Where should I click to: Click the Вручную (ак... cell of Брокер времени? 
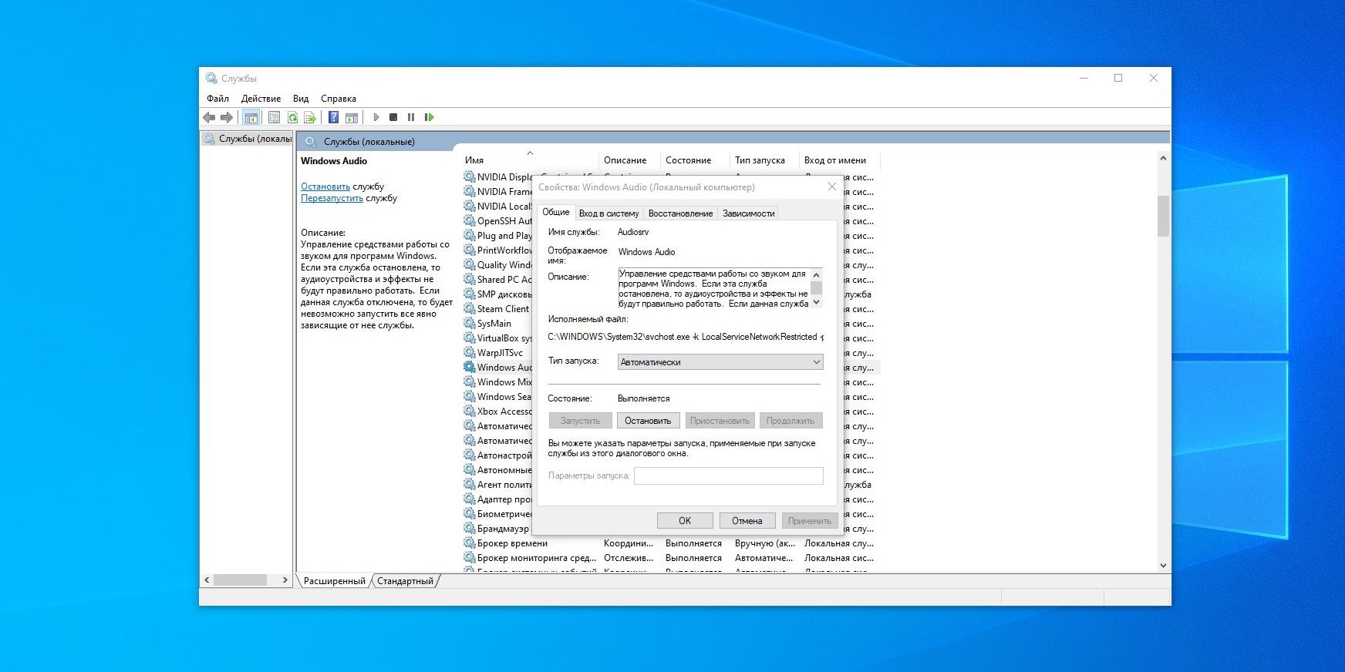764,543
